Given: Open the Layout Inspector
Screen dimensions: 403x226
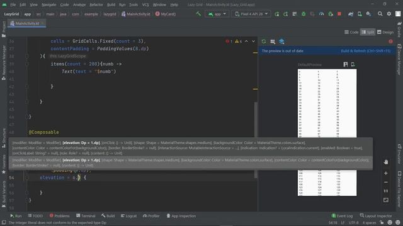Looking at the screenshot, I should point(376,216).
